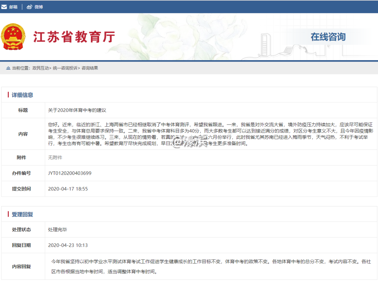Click the 处理完毕 status text
The image size is (378, 282).
tap(57, 230)
